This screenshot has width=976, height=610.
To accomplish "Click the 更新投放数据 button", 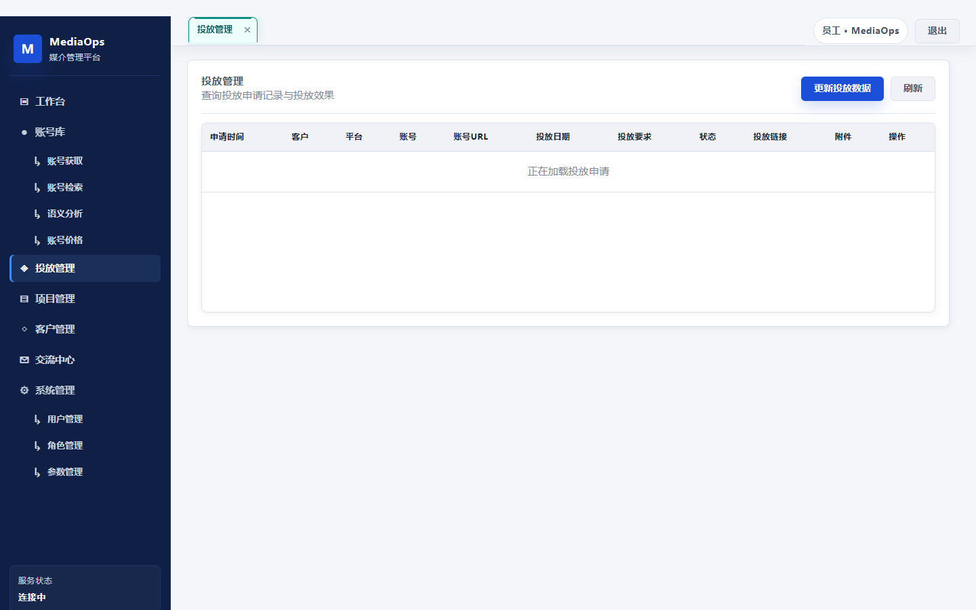I will coord(842,89).
